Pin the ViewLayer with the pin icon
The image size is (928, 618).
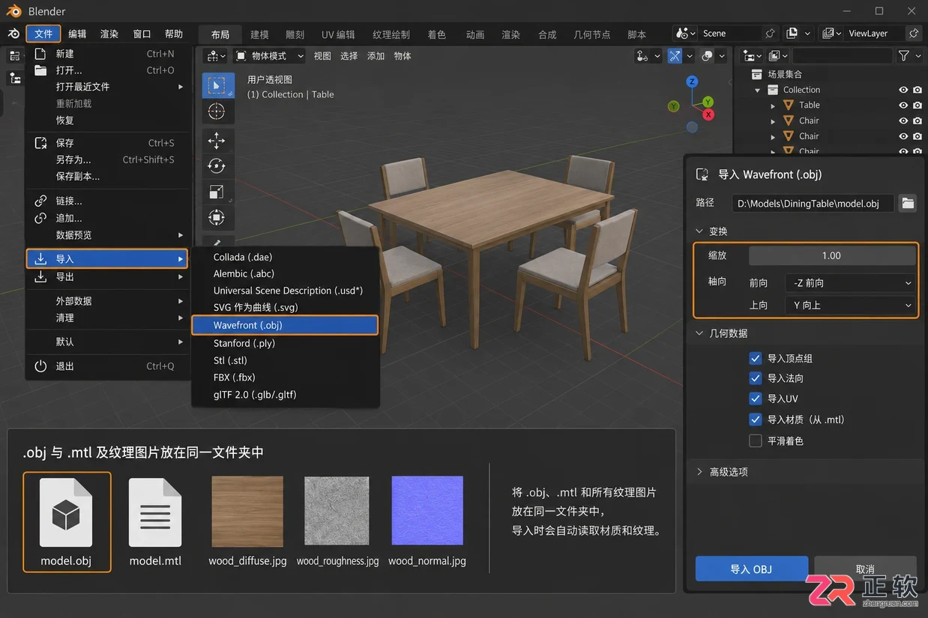point(913,34)
